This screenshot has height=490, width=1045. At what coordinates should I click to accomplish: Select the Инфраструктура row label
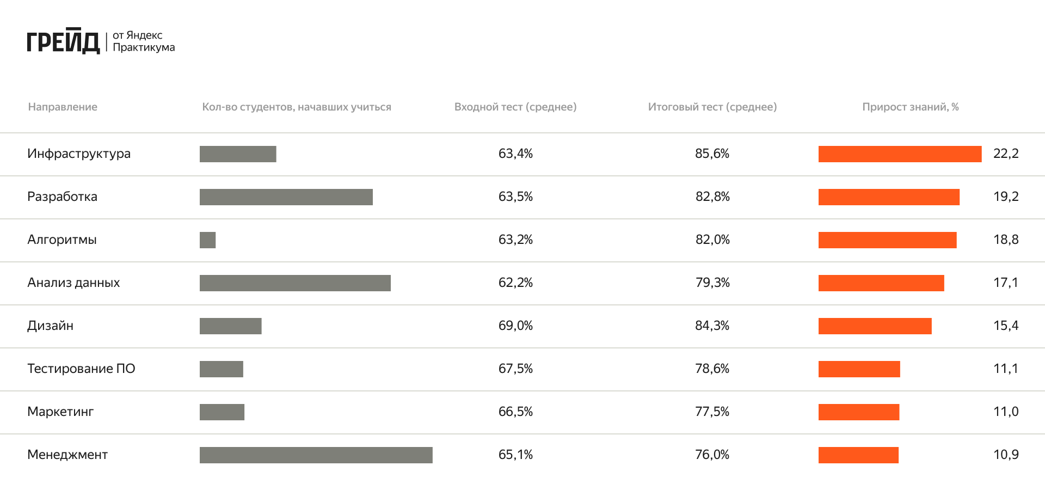click(x=79, y=154)
